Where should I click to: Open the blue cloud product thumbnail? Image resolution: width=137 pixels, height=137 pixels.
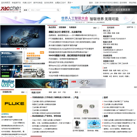tap(94, 124)
